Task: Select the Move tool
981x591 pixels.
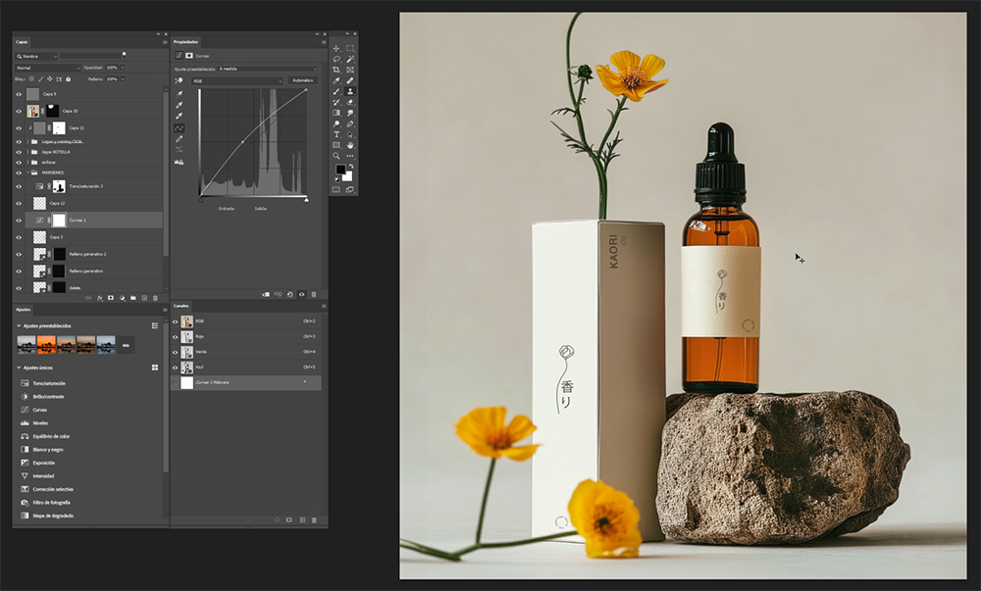Action: [x=336, y=48]
